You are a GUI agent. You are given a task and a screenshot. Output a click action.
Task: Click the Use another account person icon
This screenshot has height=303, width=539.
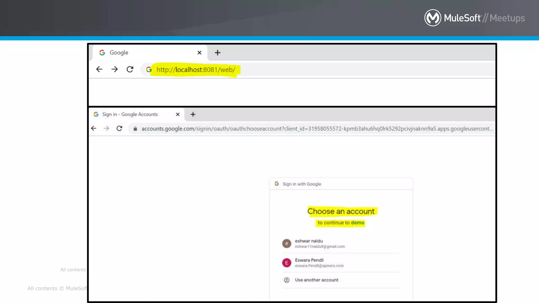pos(287,280)
